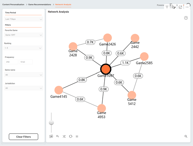Open Game Recommendations breadcrumb
The height and width of the screenshot is (146, 193).
click(39, 5)
